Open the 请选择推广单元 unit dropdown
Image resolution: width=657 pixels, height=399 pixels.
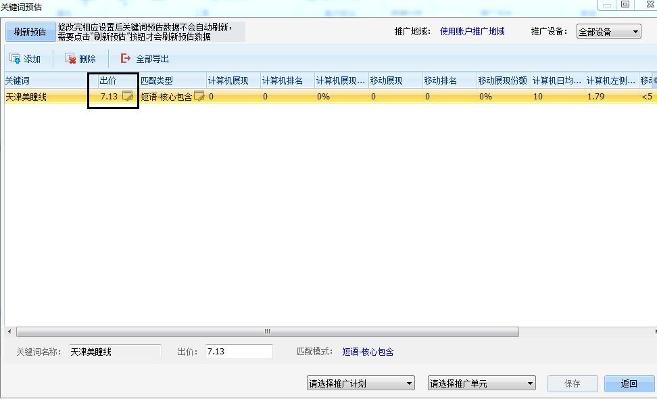[x=481, y=382]
